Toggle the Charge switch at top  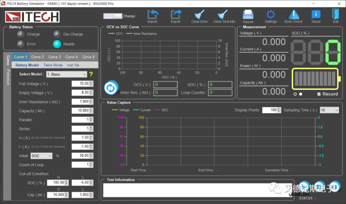click(x=113, y=16)
